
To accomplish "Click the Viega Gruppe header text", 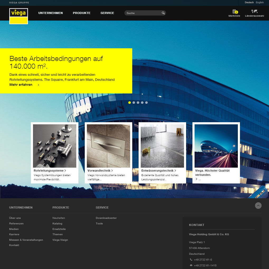I will pos(19,3).
